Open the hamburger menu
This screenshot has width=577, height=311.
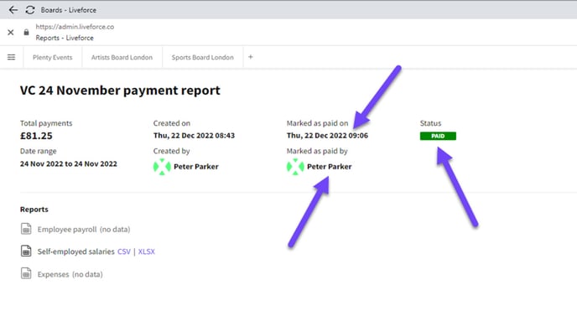[12, 57]
